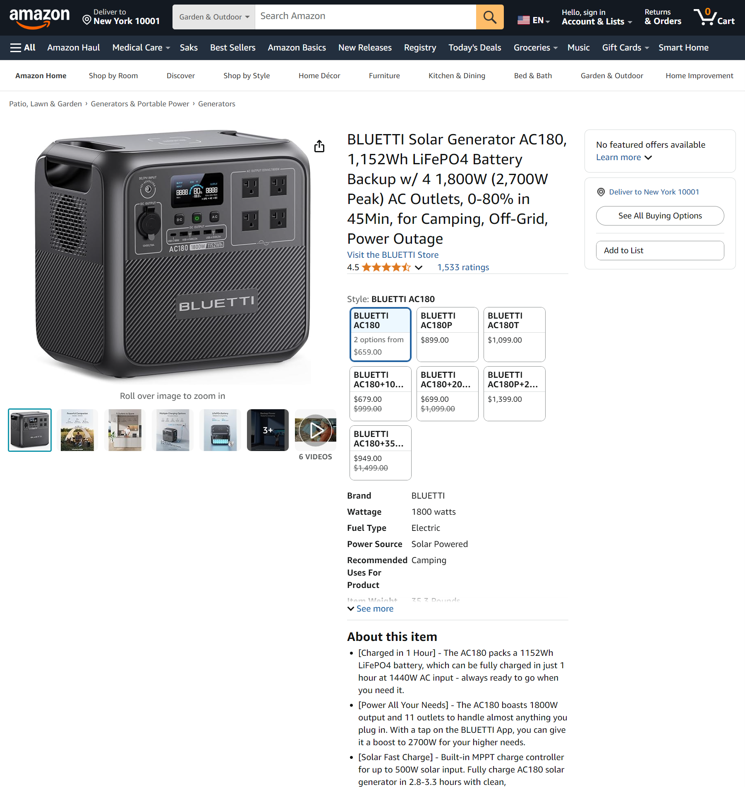Click the delivery location pin icon in header
The width and height of the screenshot is (745, 787).
(x=87, y=19)
